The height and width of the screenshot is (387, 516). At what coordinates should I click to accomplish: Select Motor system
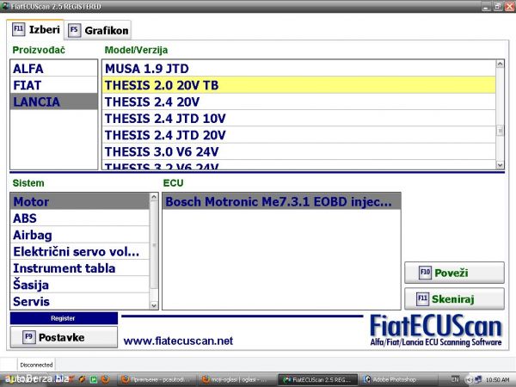[80, 201]
